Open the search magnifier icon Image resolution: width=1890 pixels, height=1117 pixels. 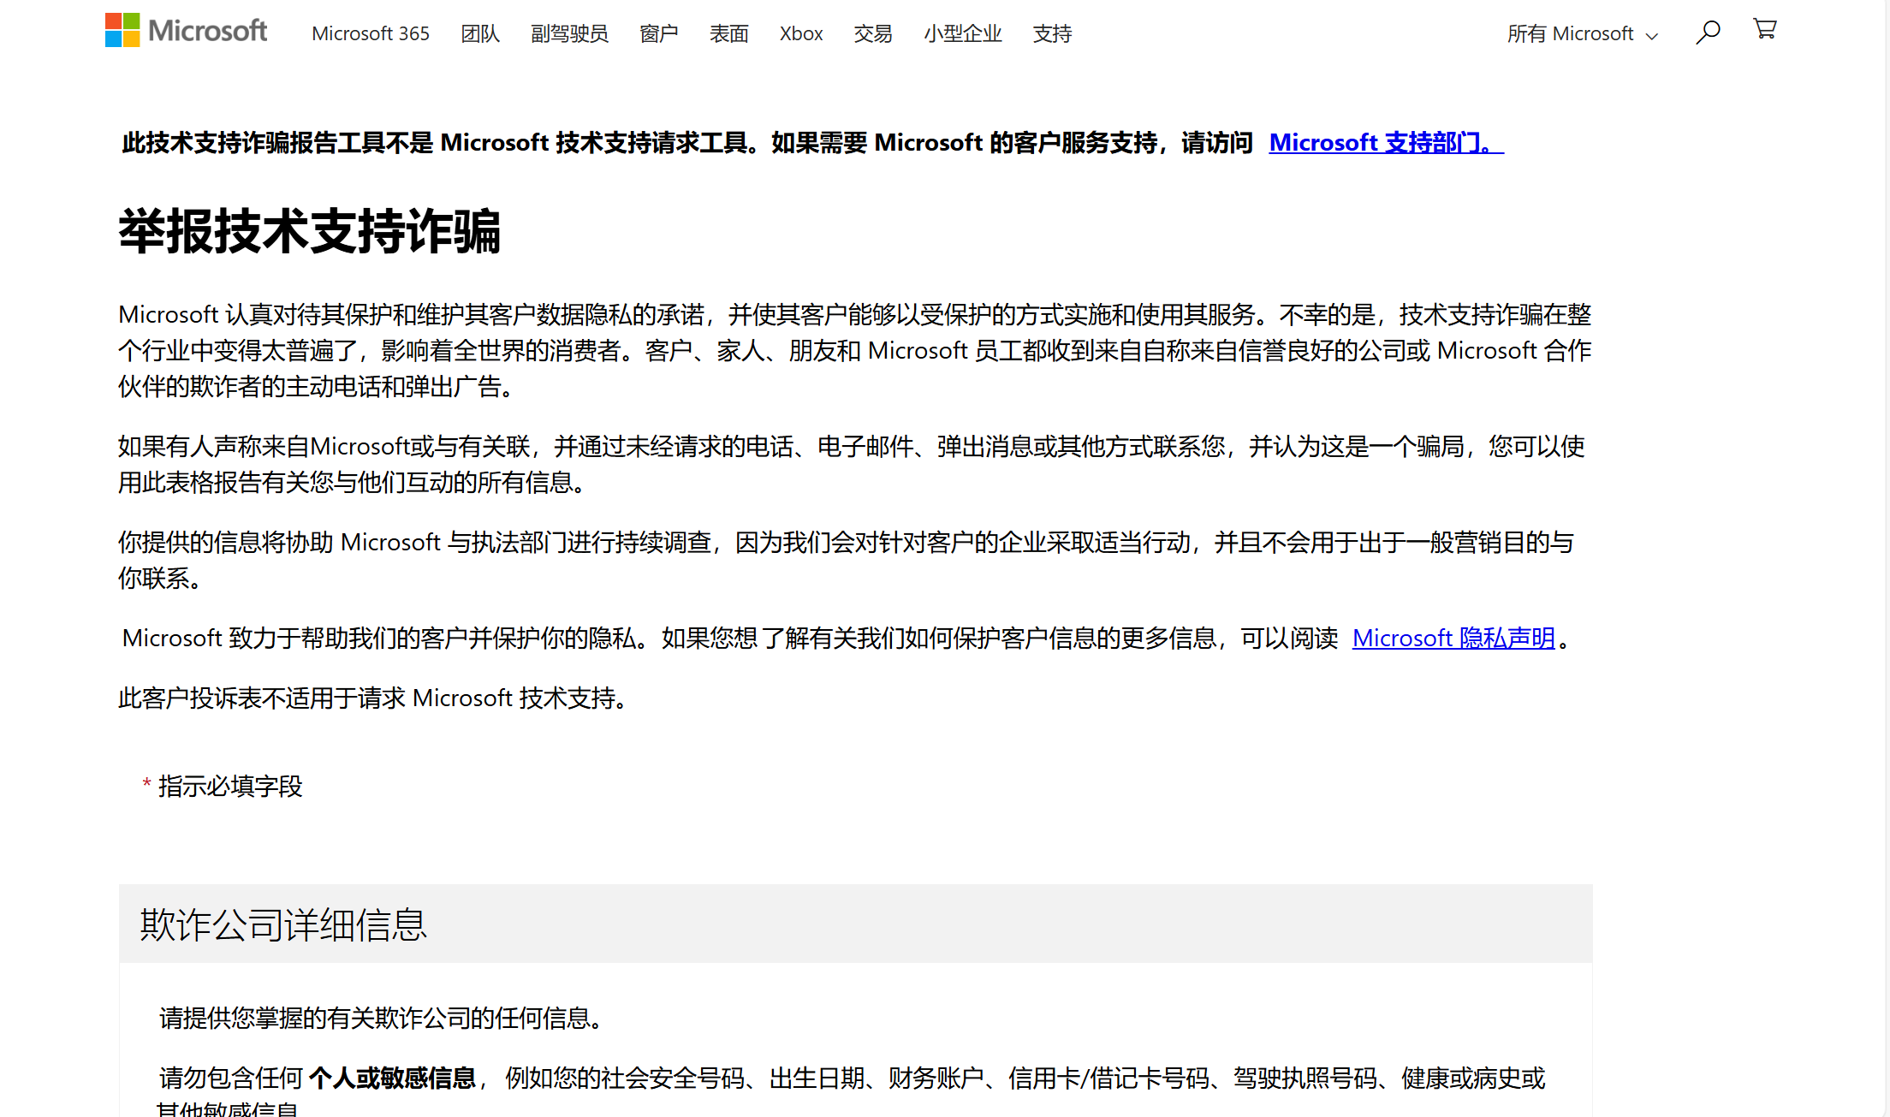pos(1708,33)
